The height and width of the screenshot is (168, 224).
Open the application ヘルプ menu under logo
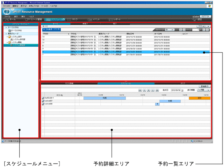tap(31, 16)
